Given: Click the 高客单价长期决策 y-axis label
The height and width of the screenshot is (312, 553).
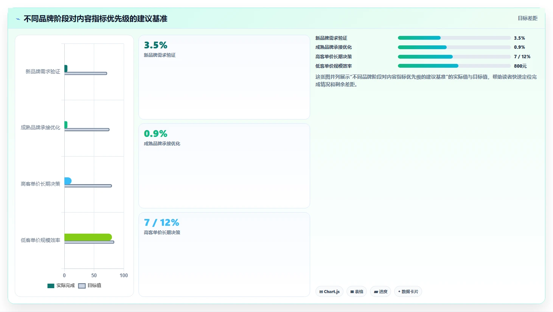Looking at the screenshot, I should [x=40, y=184].
